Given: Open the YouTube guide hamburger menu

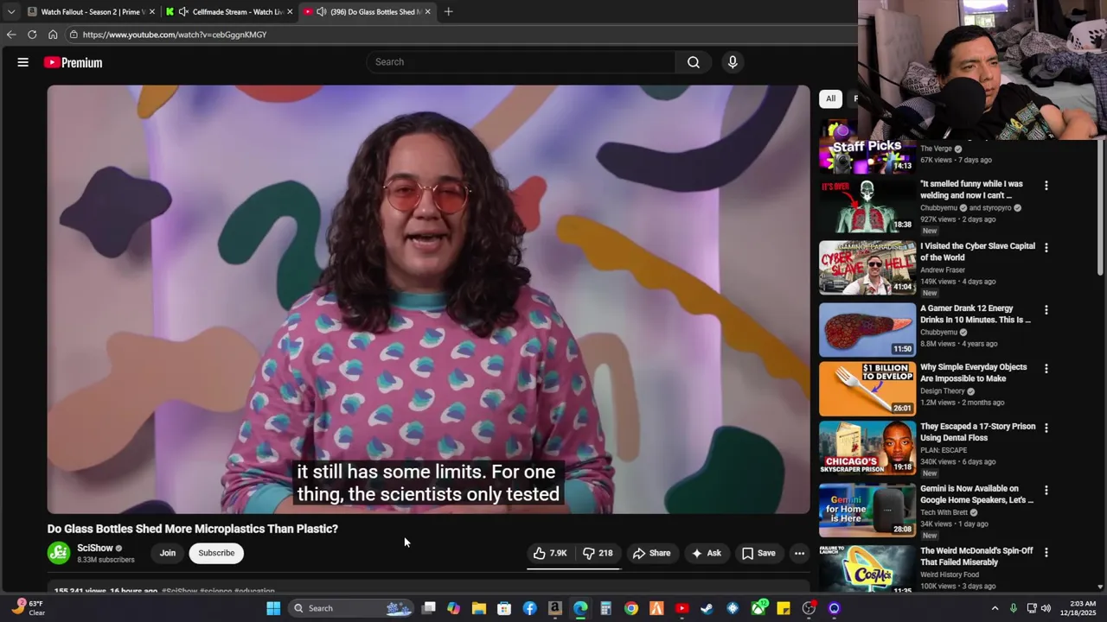Looking at the screenshot, I should (x=23, y=62).
